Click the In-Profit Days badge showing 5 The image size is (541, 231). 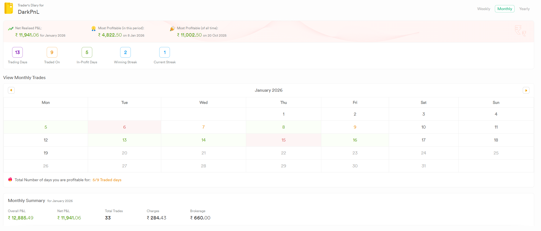87,52
